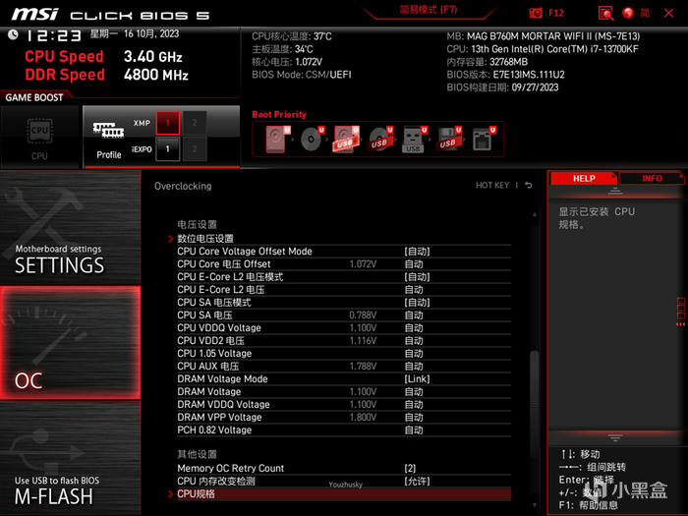Open CPU E-Core L2 电压模式 dropdown

[417, 277]
